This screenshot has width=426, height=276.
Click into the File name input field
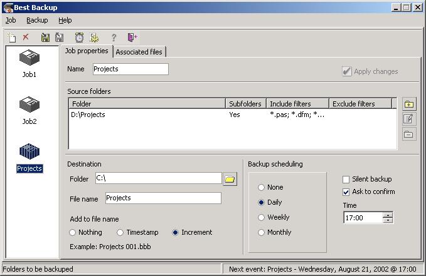(162, 198)
